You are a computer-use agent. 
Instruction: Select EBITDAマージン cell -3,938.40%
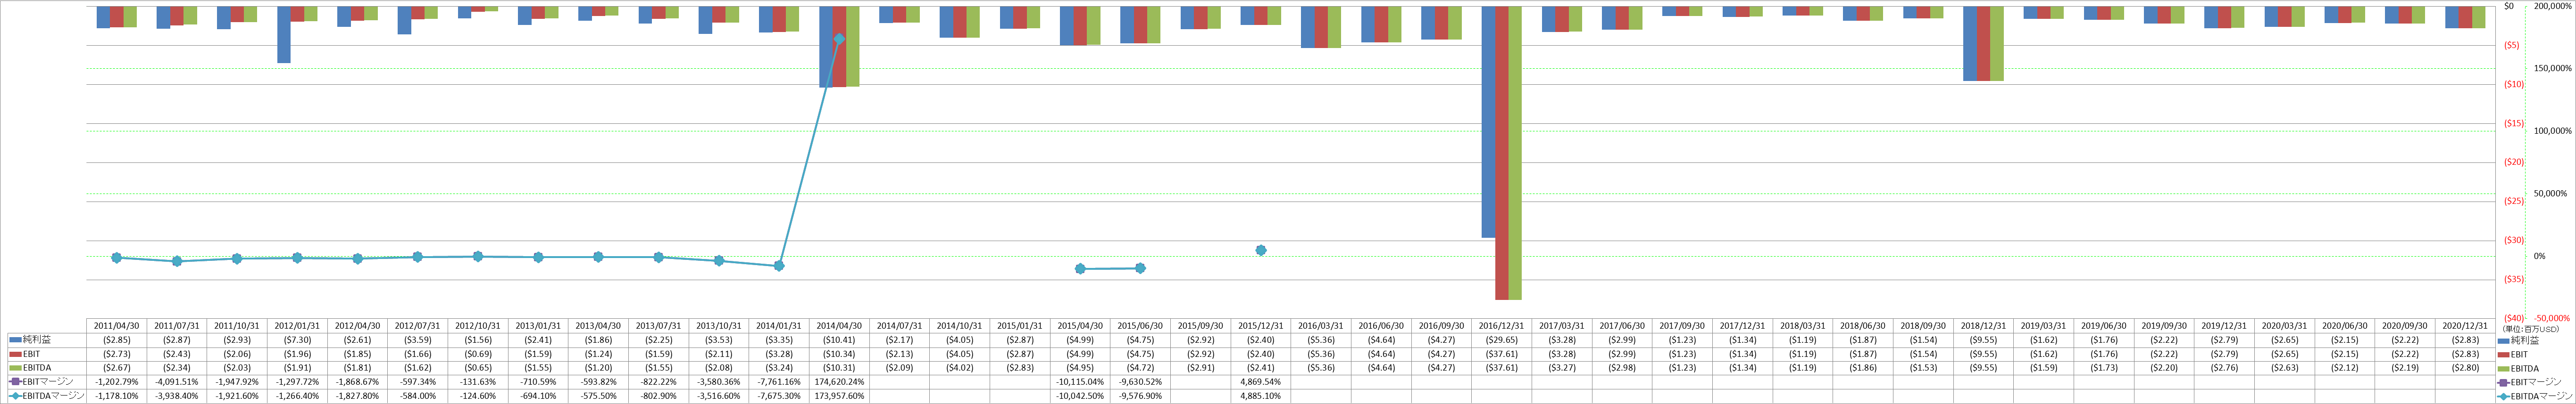click(x=177, y=396)
